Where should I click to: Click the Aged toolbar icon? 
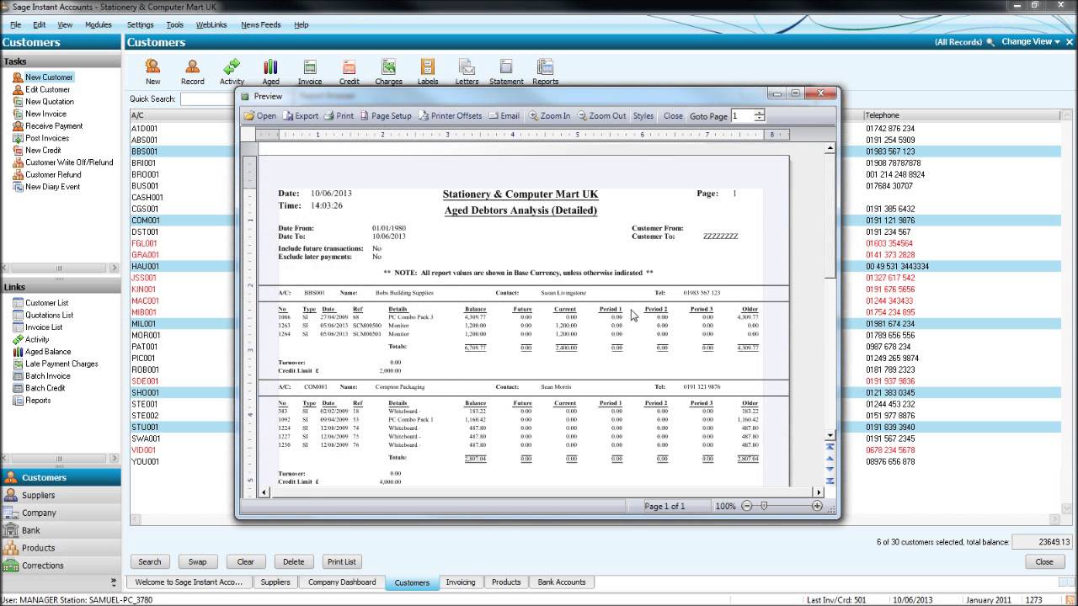270,72
